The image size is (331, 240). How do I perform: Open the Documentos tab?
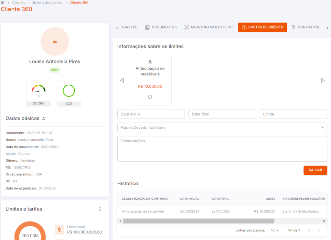pyautogui.click(x=161, y=27)
